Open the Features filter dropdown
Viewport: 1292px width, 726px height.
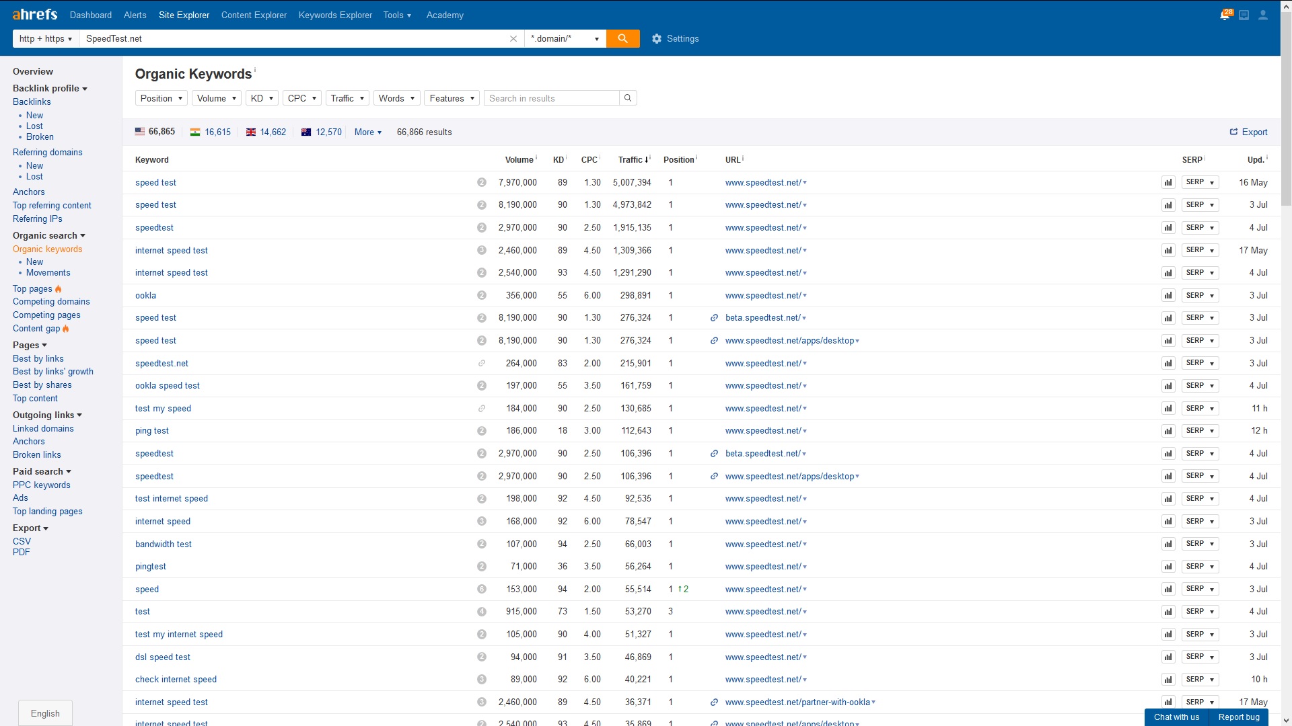tap(452, 98)
